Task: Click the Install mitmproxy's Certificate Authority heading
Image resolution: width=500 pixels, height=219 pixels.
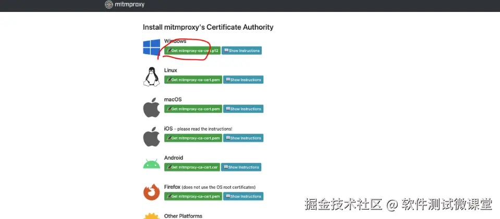Action: [x=208, y=28]
